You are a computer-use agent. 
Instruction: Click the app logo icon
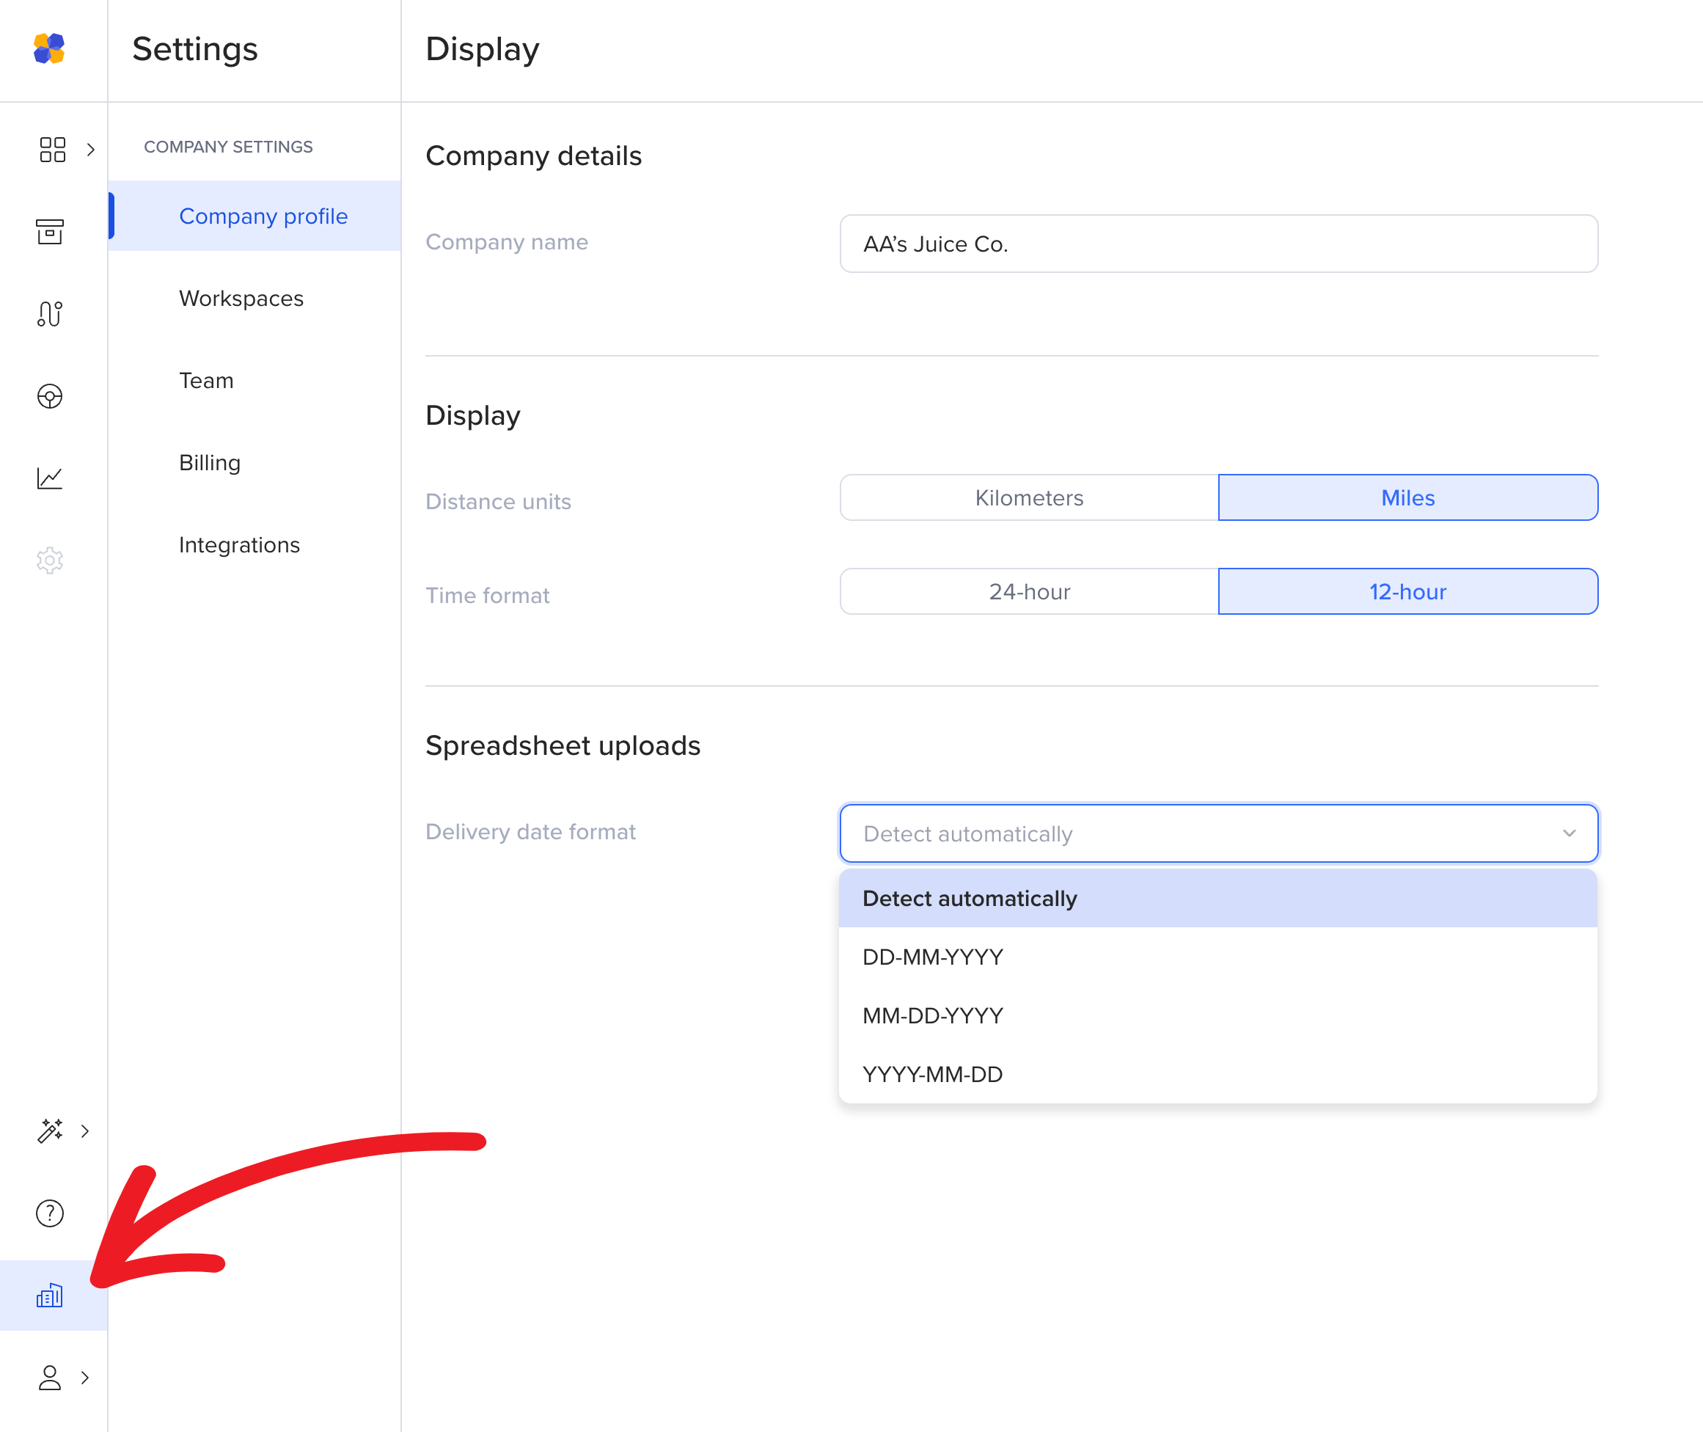click(48, 48)
